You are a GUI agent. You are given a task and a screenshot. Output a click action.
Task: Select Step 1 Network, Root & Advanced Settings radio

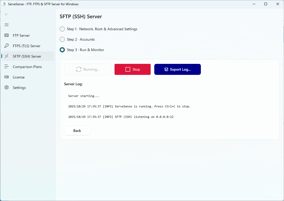62,29
